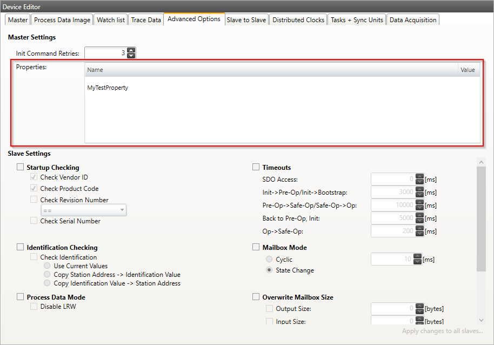Open the Data Acquisition tab
This screenshot has width=494, height=345.
pyautogui.click(x=413, y=20)
